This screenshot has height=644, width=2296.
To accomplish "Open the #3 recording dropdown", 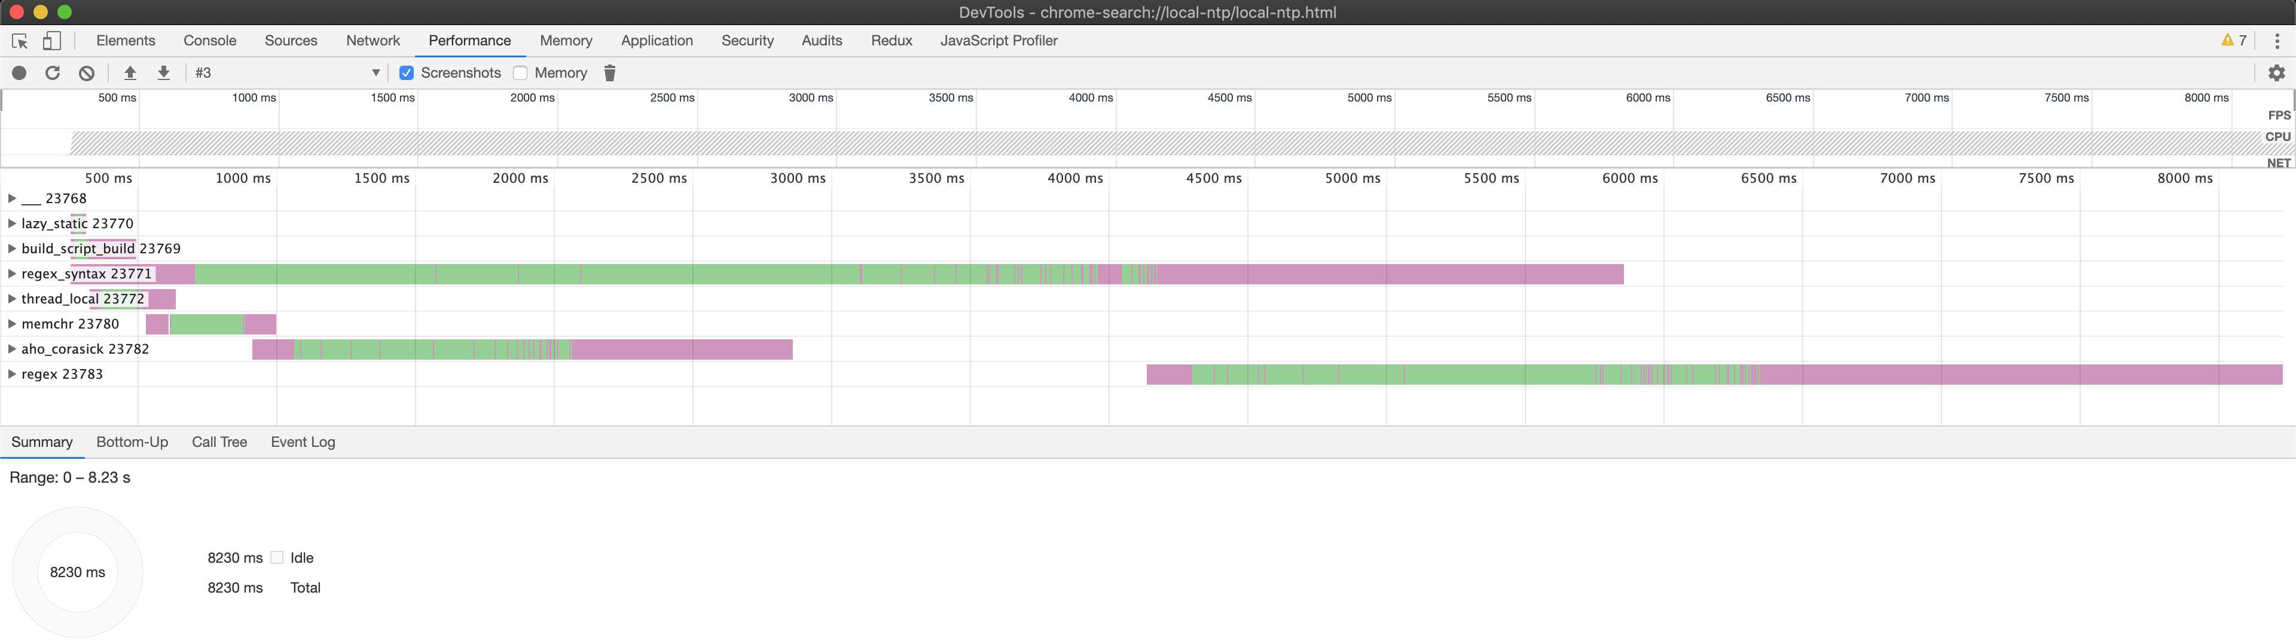I will [287, 73].
